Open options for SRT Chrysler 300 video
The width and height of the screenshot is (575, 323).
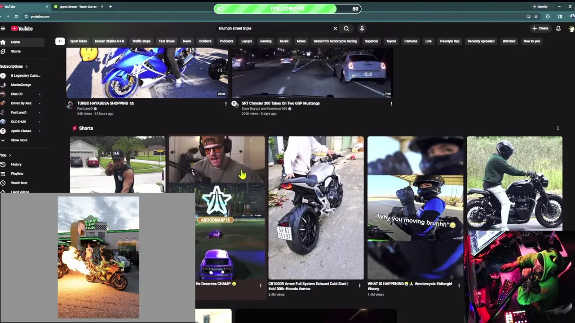click(x=391, y=104)
